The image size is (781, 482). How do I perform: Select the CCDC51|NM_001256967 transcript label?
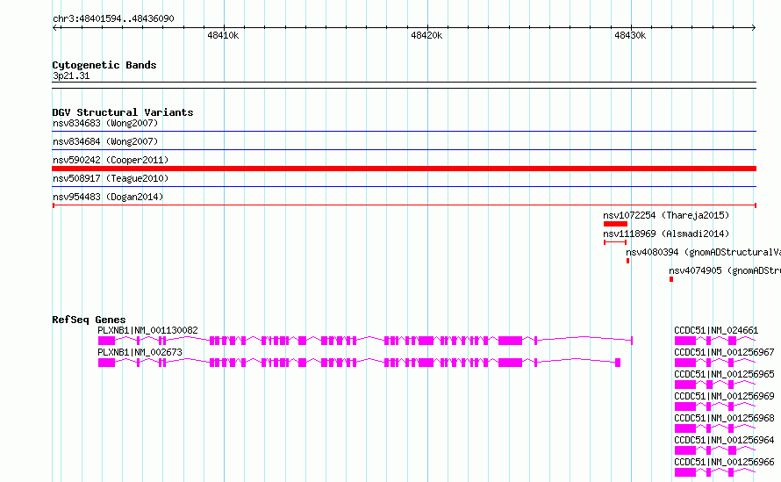coord(724,352)
